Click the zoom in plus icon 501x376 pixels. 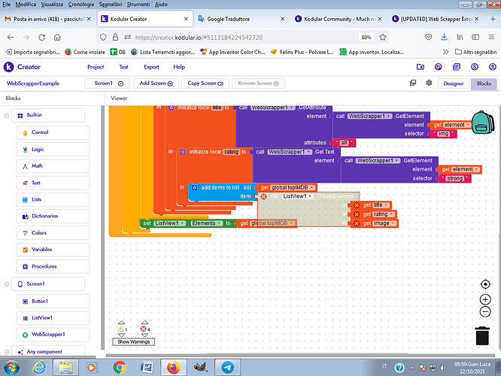point(485,299)
